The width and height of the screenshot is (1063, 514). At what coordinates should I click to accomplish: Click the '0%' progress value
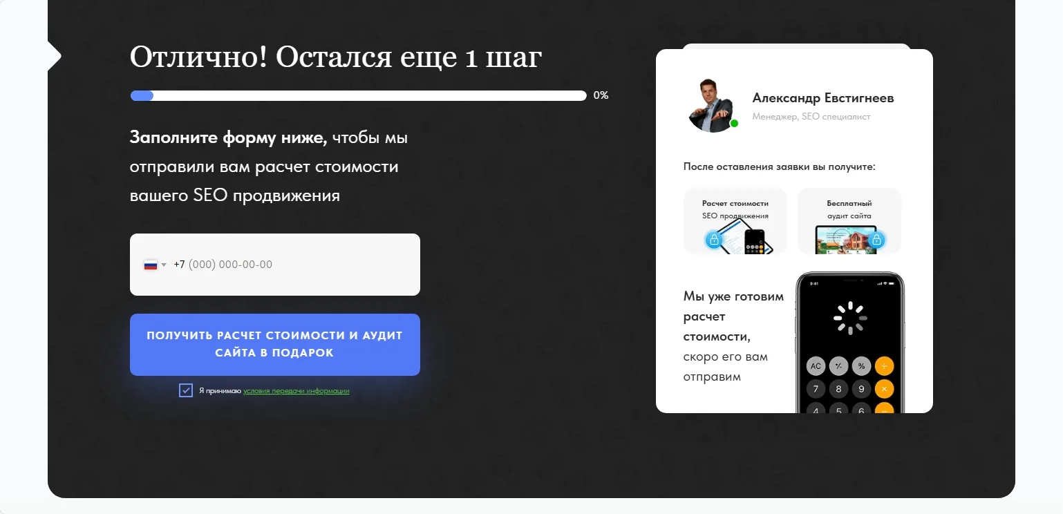601,96
